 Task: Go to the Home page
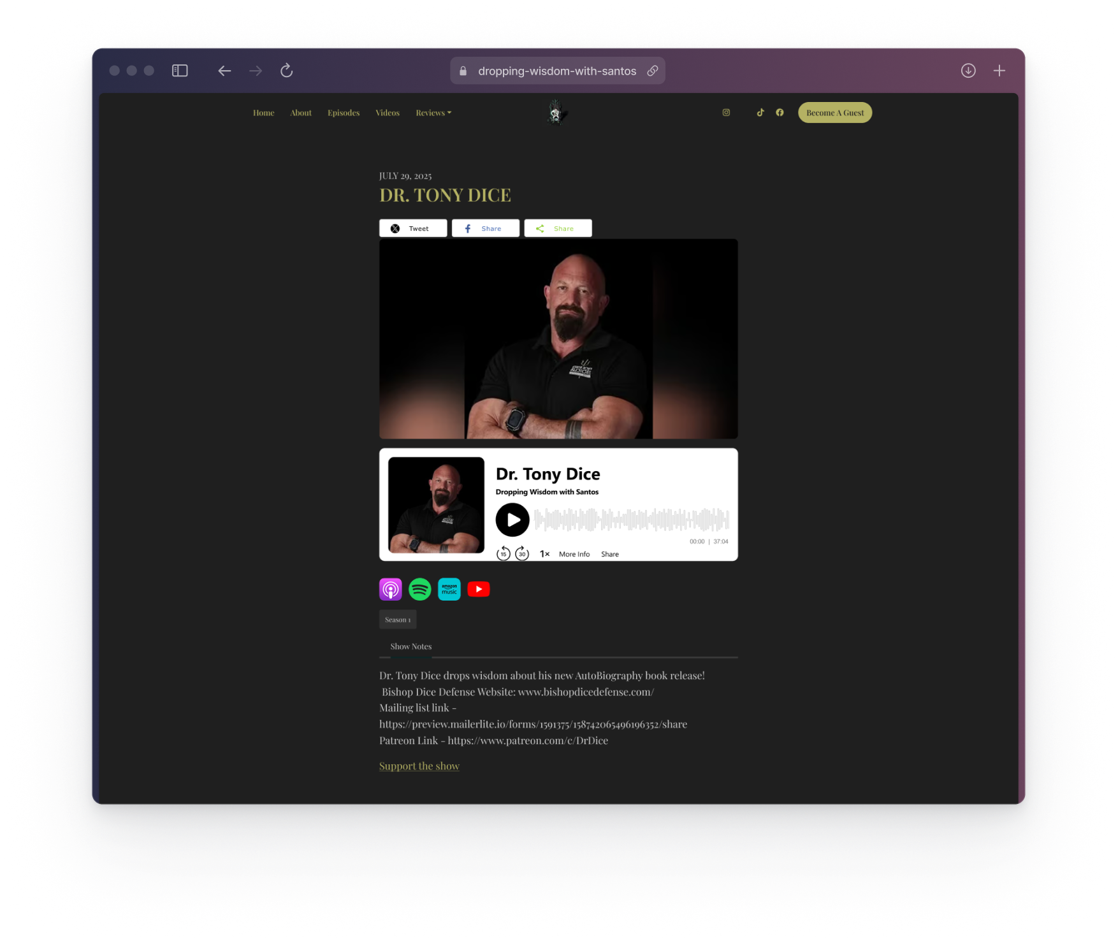pyautogui.click(x=263, y=113)
